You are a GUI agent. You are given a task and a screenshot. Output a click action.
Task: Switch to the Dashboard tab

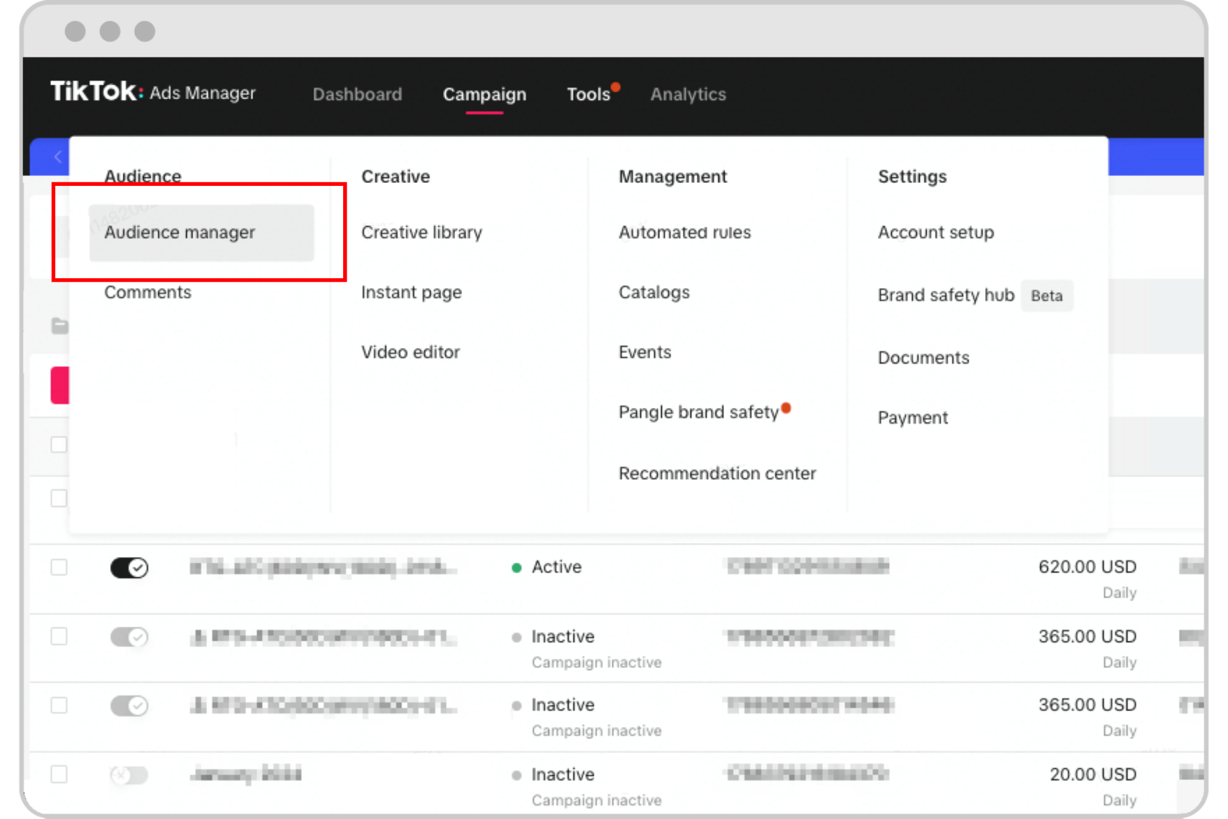point(357,94)
